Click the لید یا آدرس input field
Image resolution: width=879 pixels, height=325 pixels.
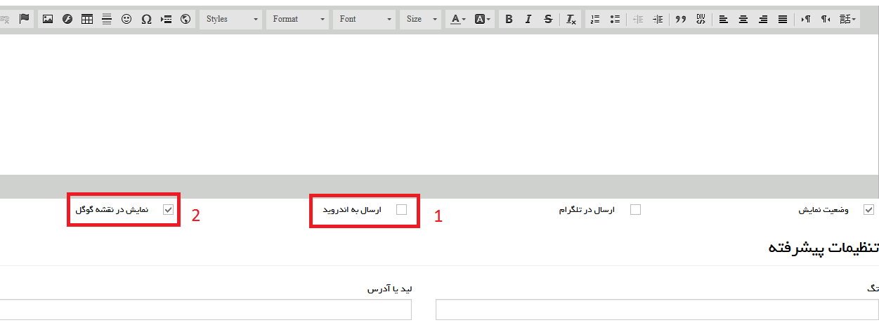(206, 310)
